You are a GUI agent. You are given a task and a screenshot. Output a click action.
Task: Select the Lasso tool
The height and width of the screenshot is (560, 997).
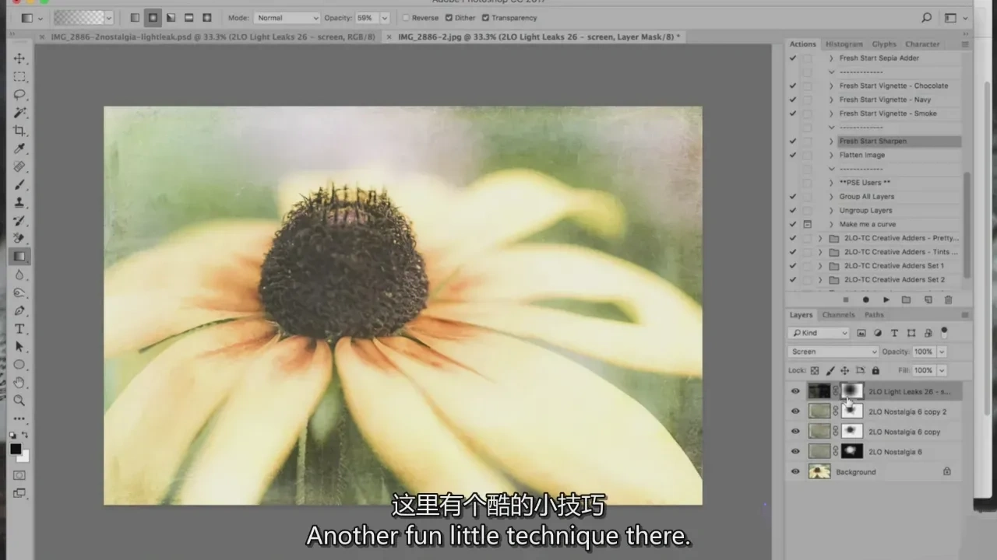19,95
